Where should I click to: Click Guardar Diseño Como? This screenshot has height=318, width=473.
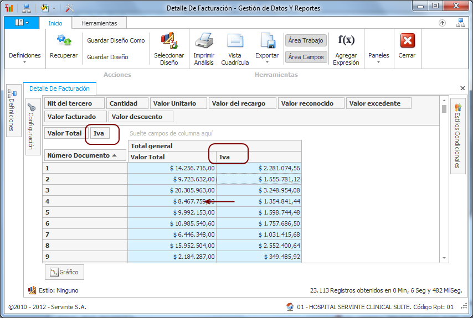(x=116, y=40)
